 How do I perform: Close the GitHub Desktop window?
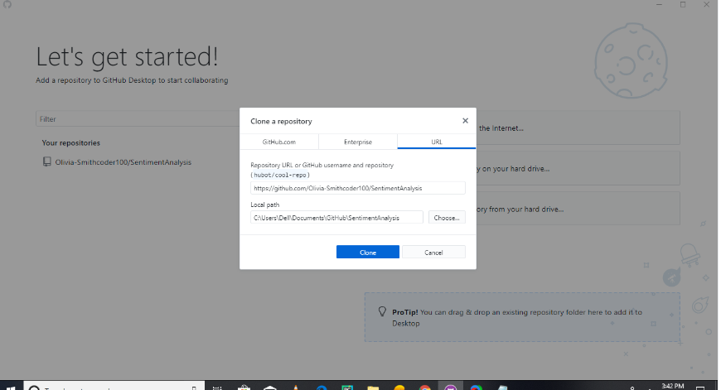(x=706, y=5)
